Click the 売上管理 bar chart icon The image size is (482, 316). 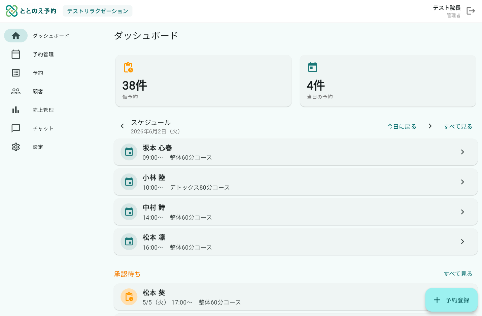(x=16, y=110)
